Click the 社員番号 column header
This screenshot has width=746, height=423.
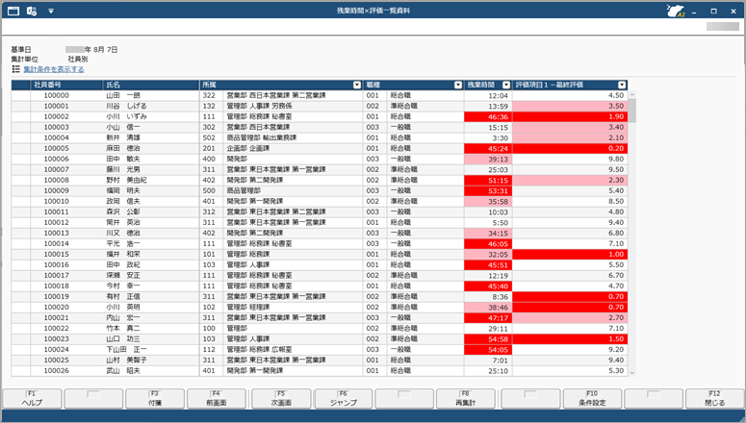66,85
